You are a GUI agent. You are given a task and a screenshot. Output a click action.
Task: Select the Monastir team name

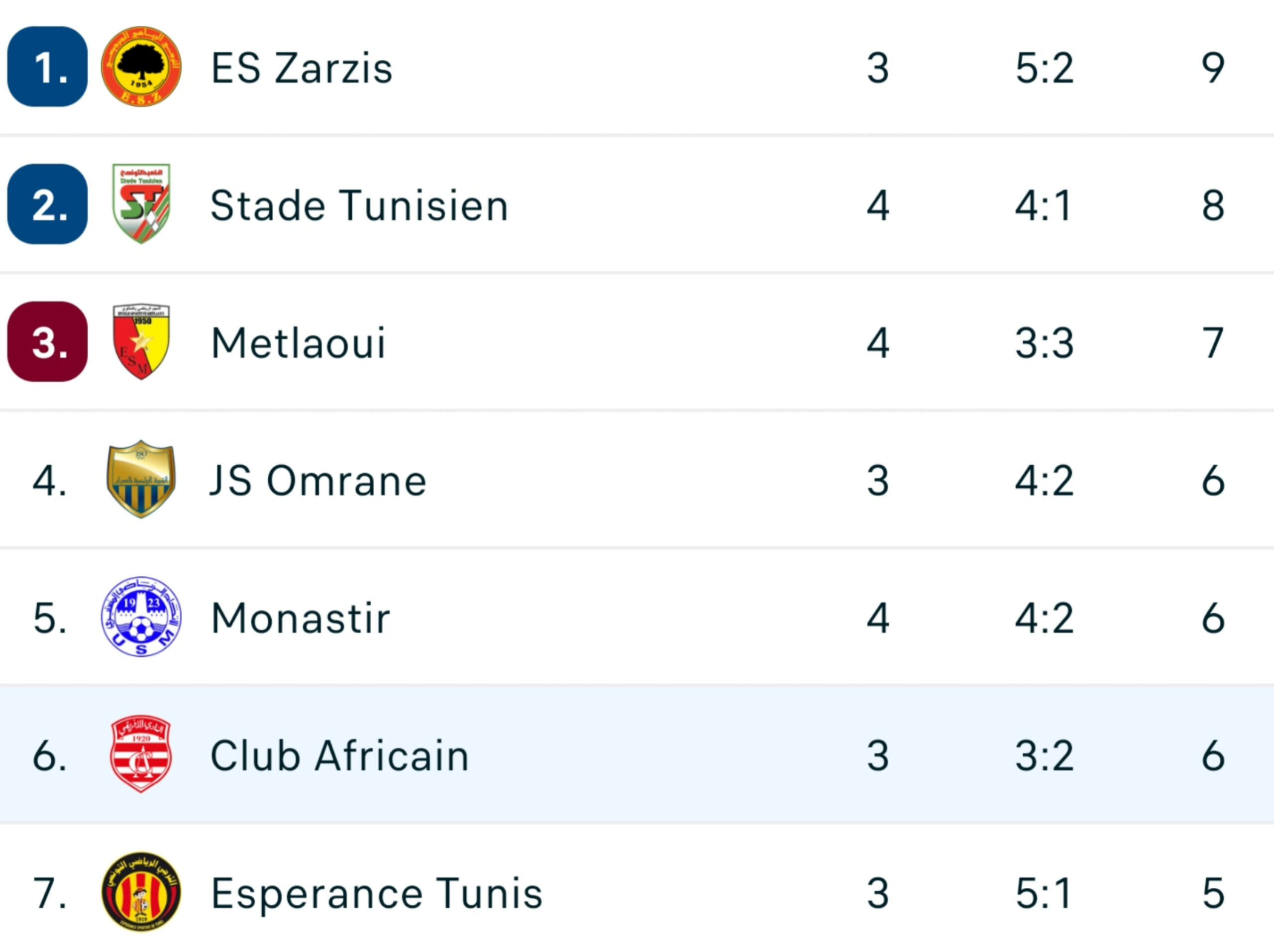pos(301,618)
